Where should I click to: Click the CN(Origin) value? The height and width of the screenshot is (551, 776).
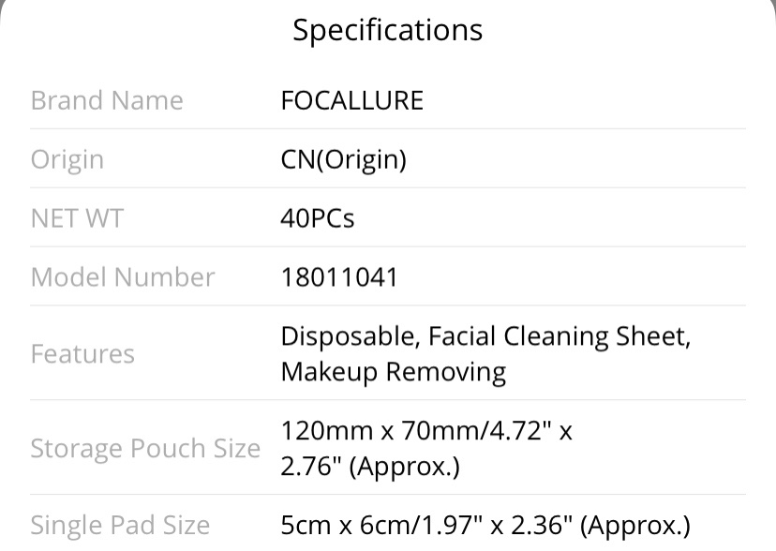point(343,159)
